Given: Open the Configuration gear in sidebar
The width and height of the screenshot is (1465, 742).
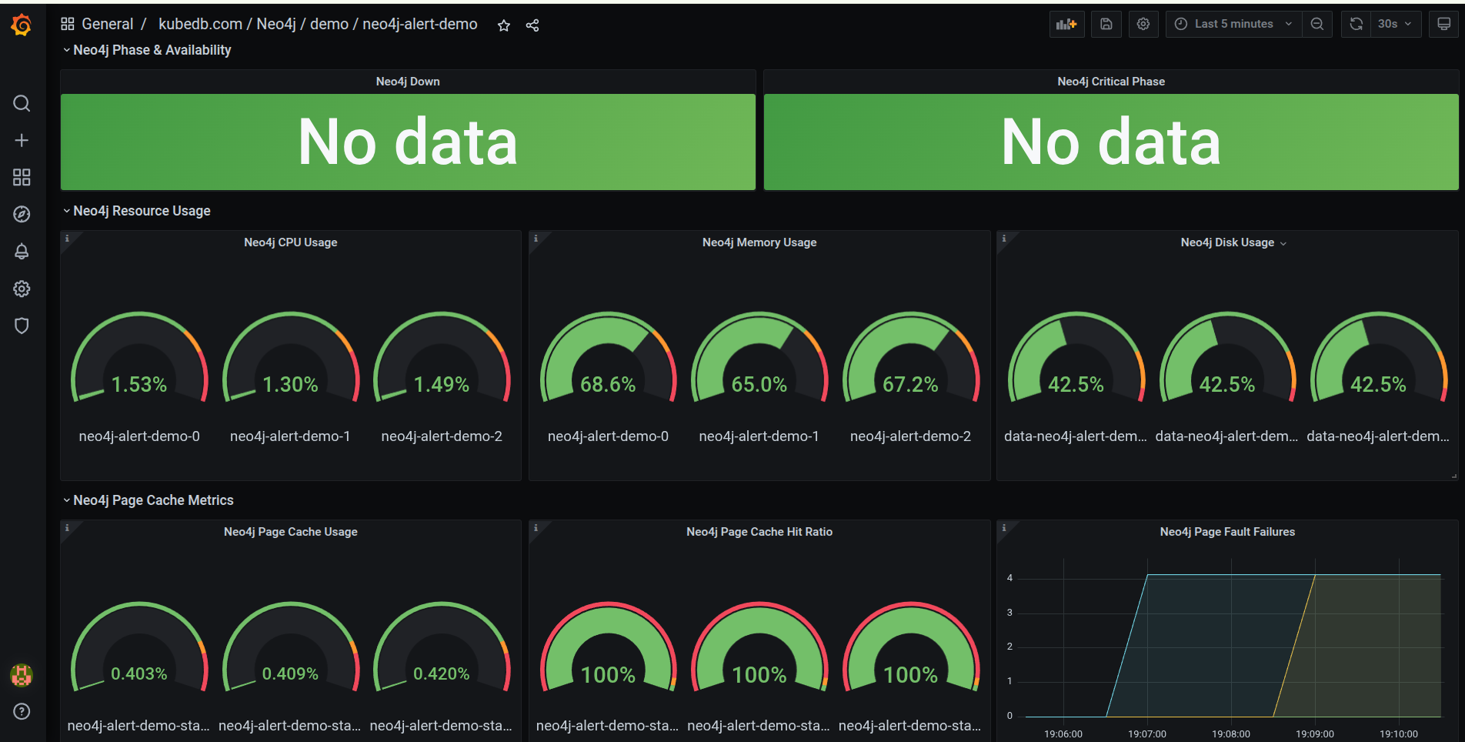Looking at the screenshot, I should pos(22,289).
